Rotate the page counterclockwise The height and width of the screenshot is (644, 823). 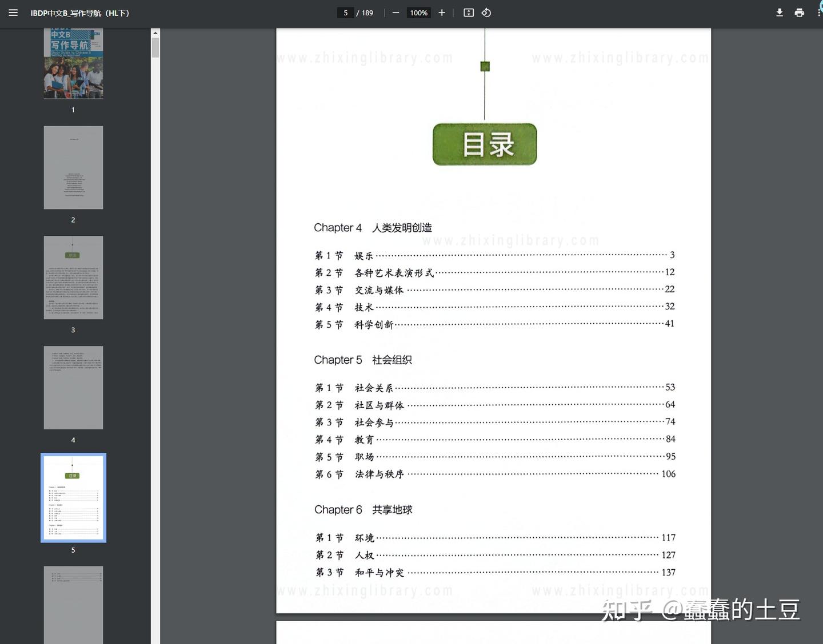486,12
